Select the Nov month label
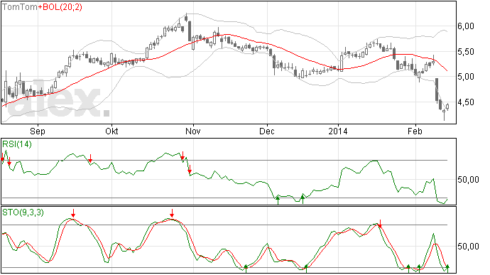Viewport: 490px width, 275px height. 193,131
